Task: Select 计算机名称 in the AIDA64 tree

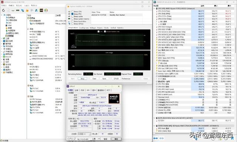Action: click(x=11, y=20)
